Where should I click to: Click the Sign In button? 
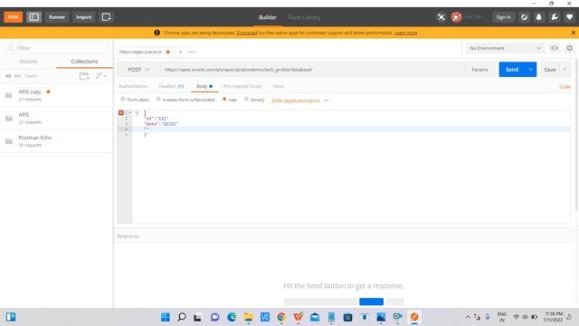point(503,17)
